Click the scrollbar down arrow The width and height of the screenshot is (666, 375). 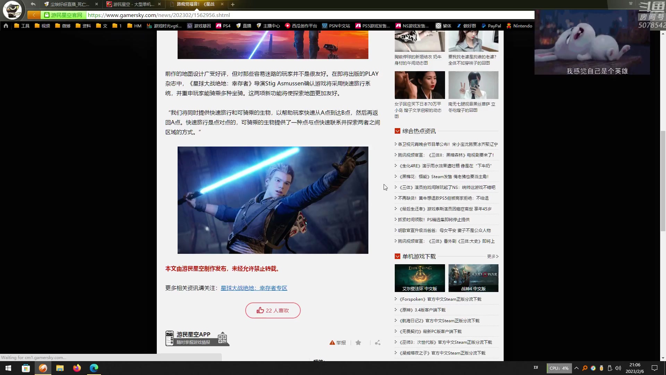[663, 358]
